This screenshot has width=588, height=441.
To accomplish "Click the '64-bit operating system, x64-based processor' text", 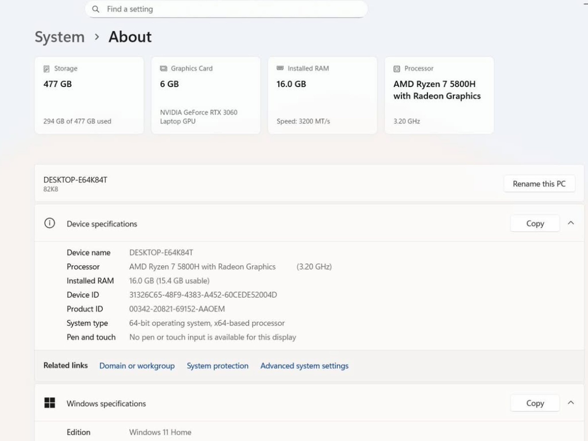I will (207, 323).
